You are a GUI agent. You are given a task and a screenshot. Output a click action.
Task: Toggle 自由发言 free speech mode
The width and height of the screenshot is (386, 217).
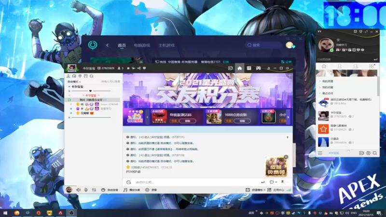pyautogui.click(x=110, y=190)
